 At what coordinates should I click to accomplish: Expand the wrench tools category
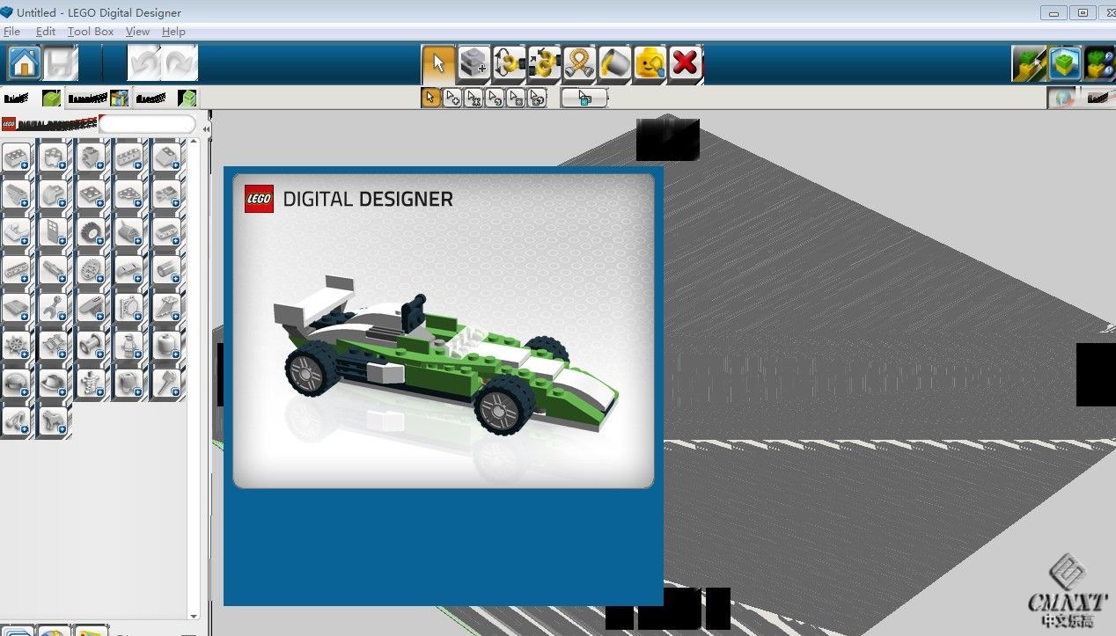pyautogui.click(x=55, y=307)
